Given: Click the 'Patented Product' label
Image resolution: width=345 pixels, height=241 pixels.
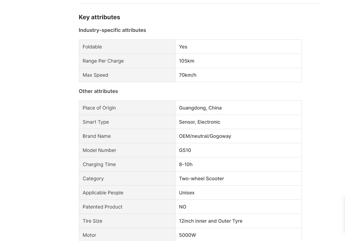Looking at the screenshot, I should (103, 207).
